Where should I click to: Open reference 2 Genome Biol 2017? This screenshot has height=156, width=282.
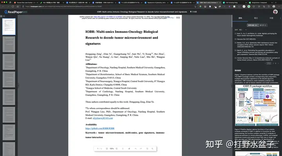[245, 39]
